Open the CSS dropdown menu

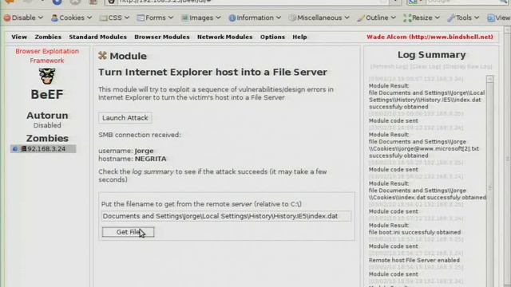[x=114, y=18]
